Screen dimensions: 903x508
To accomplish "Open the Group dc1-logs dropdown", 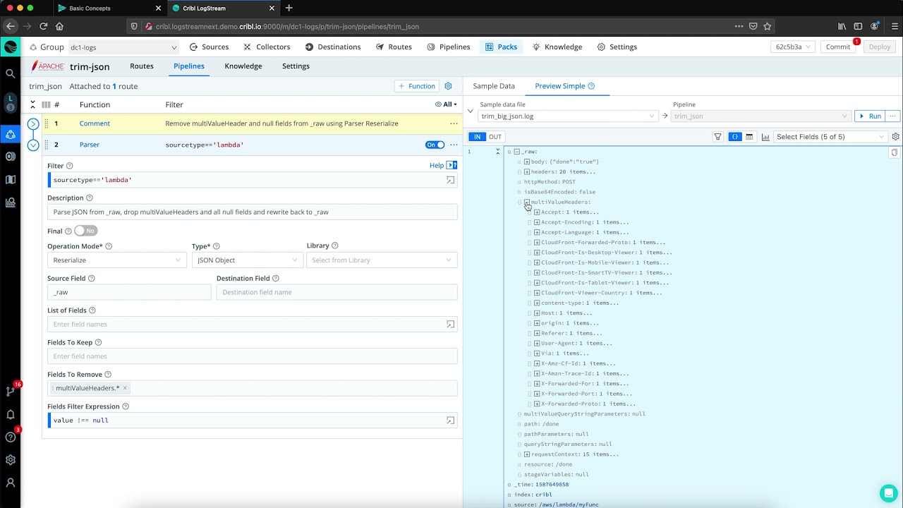I will point(123,47).
